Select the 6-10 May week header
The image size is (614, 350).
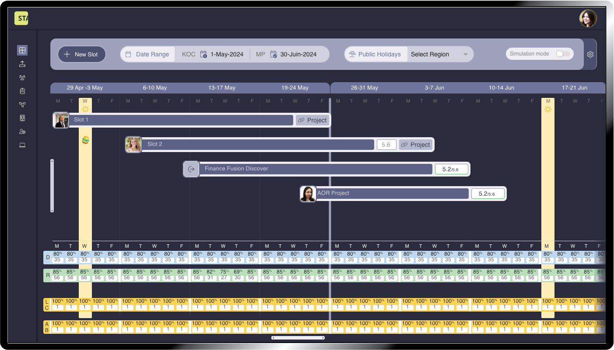(154, 88)
